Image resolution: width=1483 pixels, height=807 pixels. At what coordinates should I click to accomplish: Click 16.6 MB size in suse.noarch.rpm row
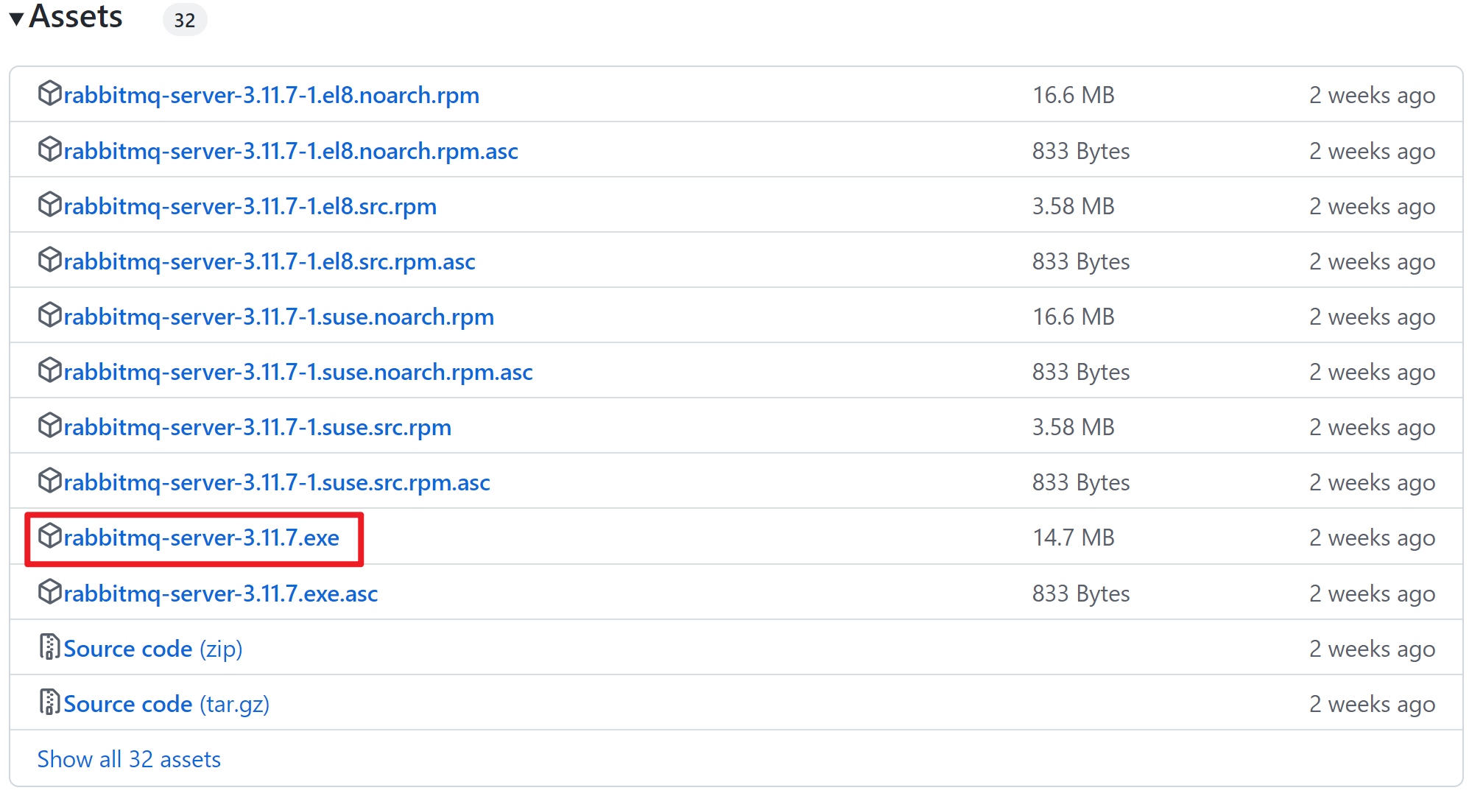[x=1074, y=317]
